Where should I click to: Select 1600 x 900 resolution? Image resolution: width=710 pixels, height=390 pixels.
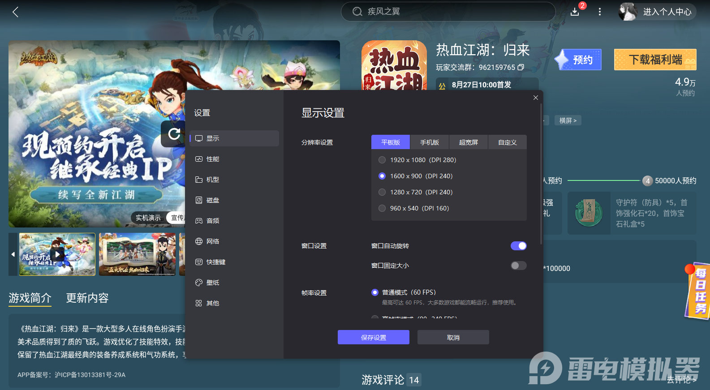tap(382, 176)
